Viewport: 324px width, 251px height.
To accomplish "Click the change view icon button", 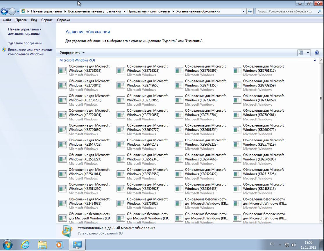I will pyautogui.click(x=301, y=53).
